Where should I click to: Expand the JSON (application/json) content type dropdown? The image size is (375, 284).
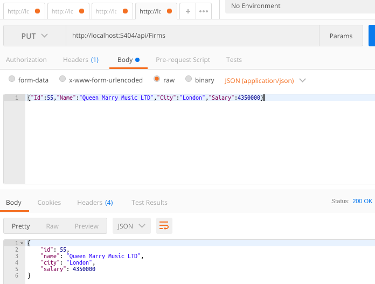[x=265, y=80]
